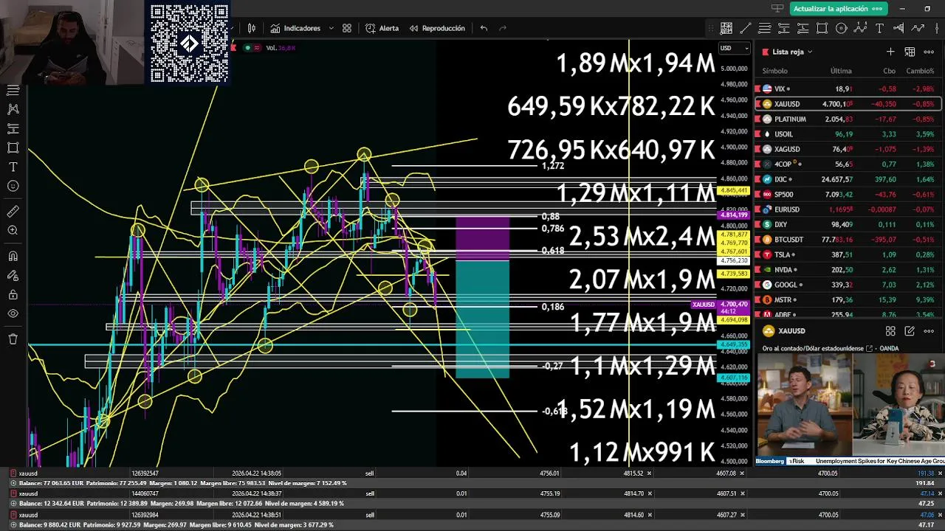
Task: Select the rectangle shapes tool in left toolbar
Action: point(13,147)
